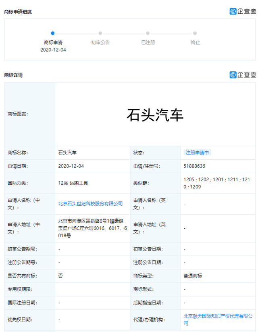
Task: Open applicant link 北京石头世纪科技股份有限公司
Action: (x=90, y=203)
